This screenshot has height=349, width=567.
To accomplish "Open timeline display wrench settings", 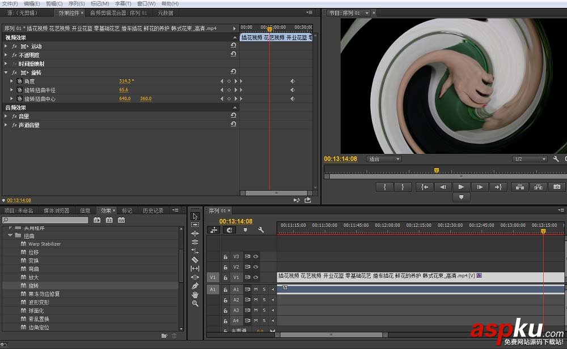I will pos(261,230).
